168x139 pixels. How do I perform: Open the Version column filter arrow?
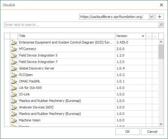(x=143, y=36)
